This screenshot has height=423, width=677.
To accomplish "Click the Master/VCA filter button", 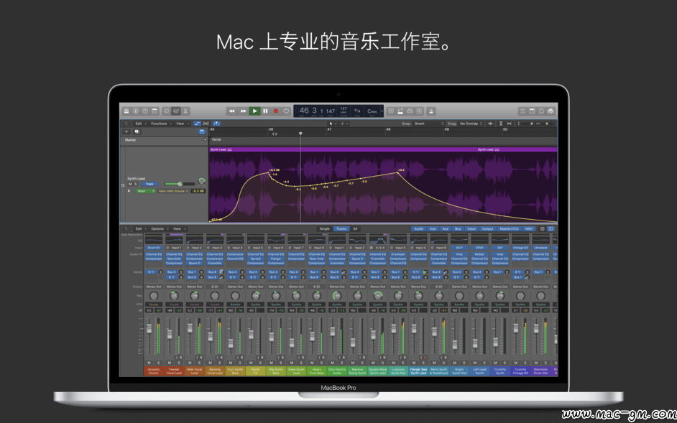I will (509, 229).
